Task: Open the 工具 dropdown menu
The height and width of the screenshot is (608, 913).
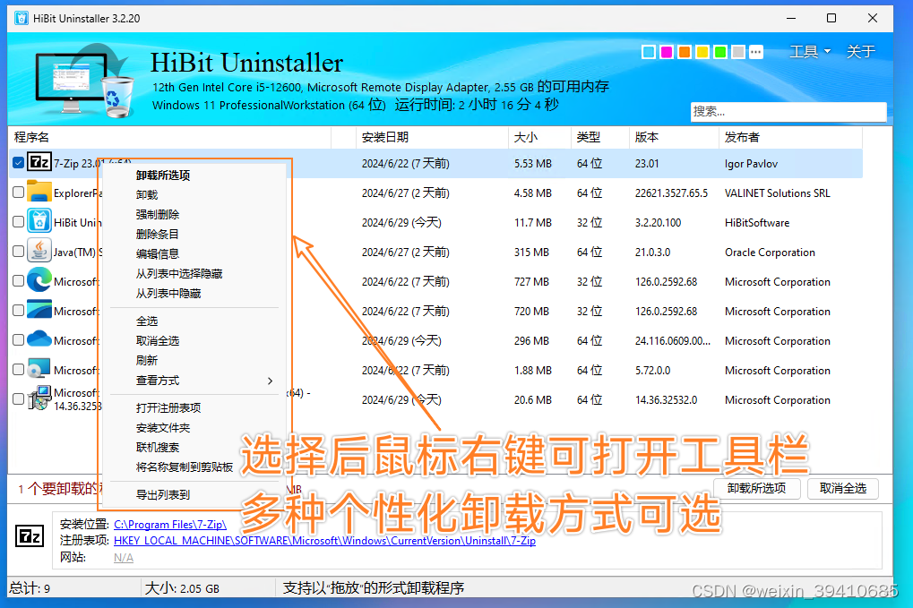Action: 810,52
